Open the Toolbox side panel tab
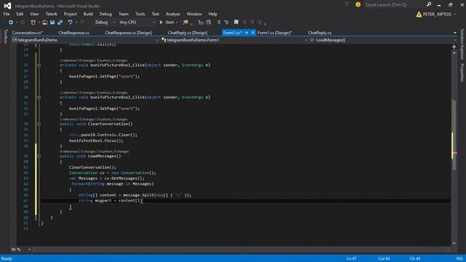466x262 pixels. click(x=5, y=36)
